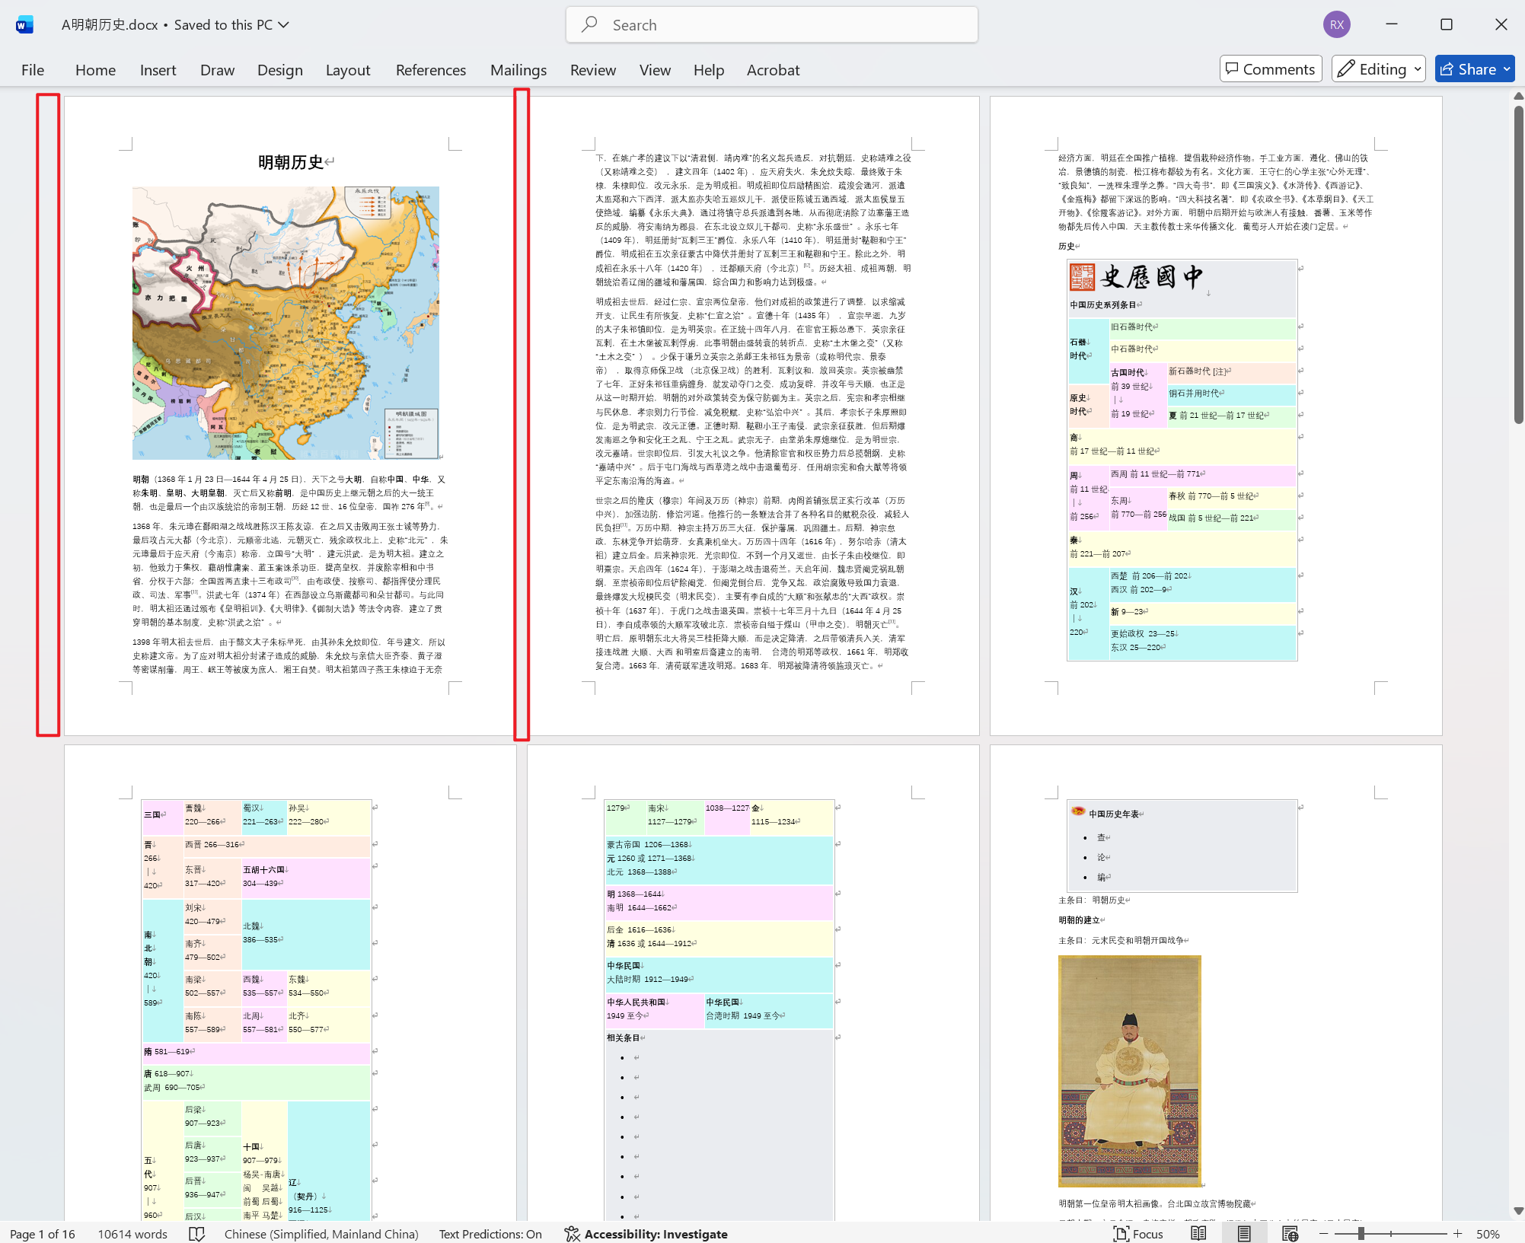Open the proofing errors checker icon
The image size is (1525, 1243).
196,1233
